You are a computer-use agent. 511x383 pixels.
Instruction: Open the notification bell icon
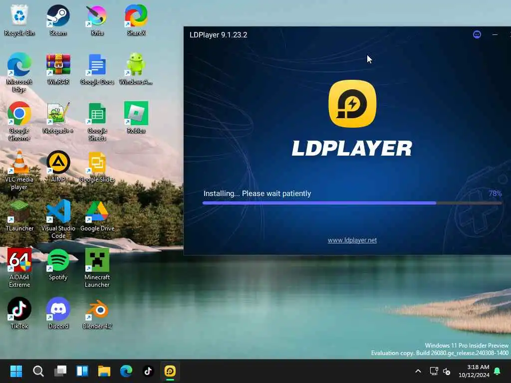pos(498,371)
